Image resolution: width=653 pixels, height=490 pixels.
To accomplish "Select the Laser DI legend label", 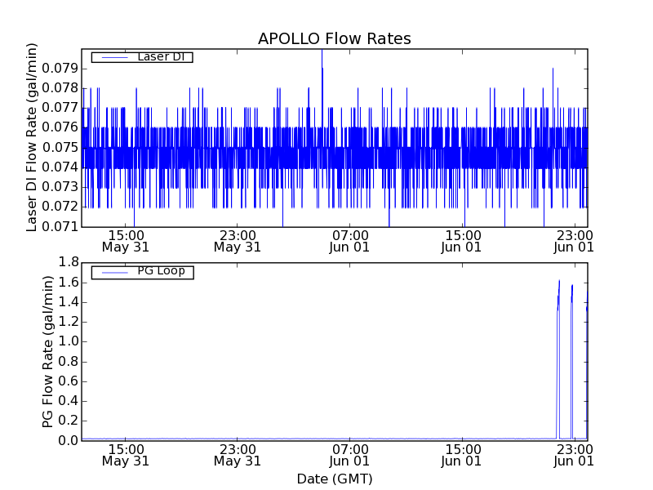I will pos(161,56).
